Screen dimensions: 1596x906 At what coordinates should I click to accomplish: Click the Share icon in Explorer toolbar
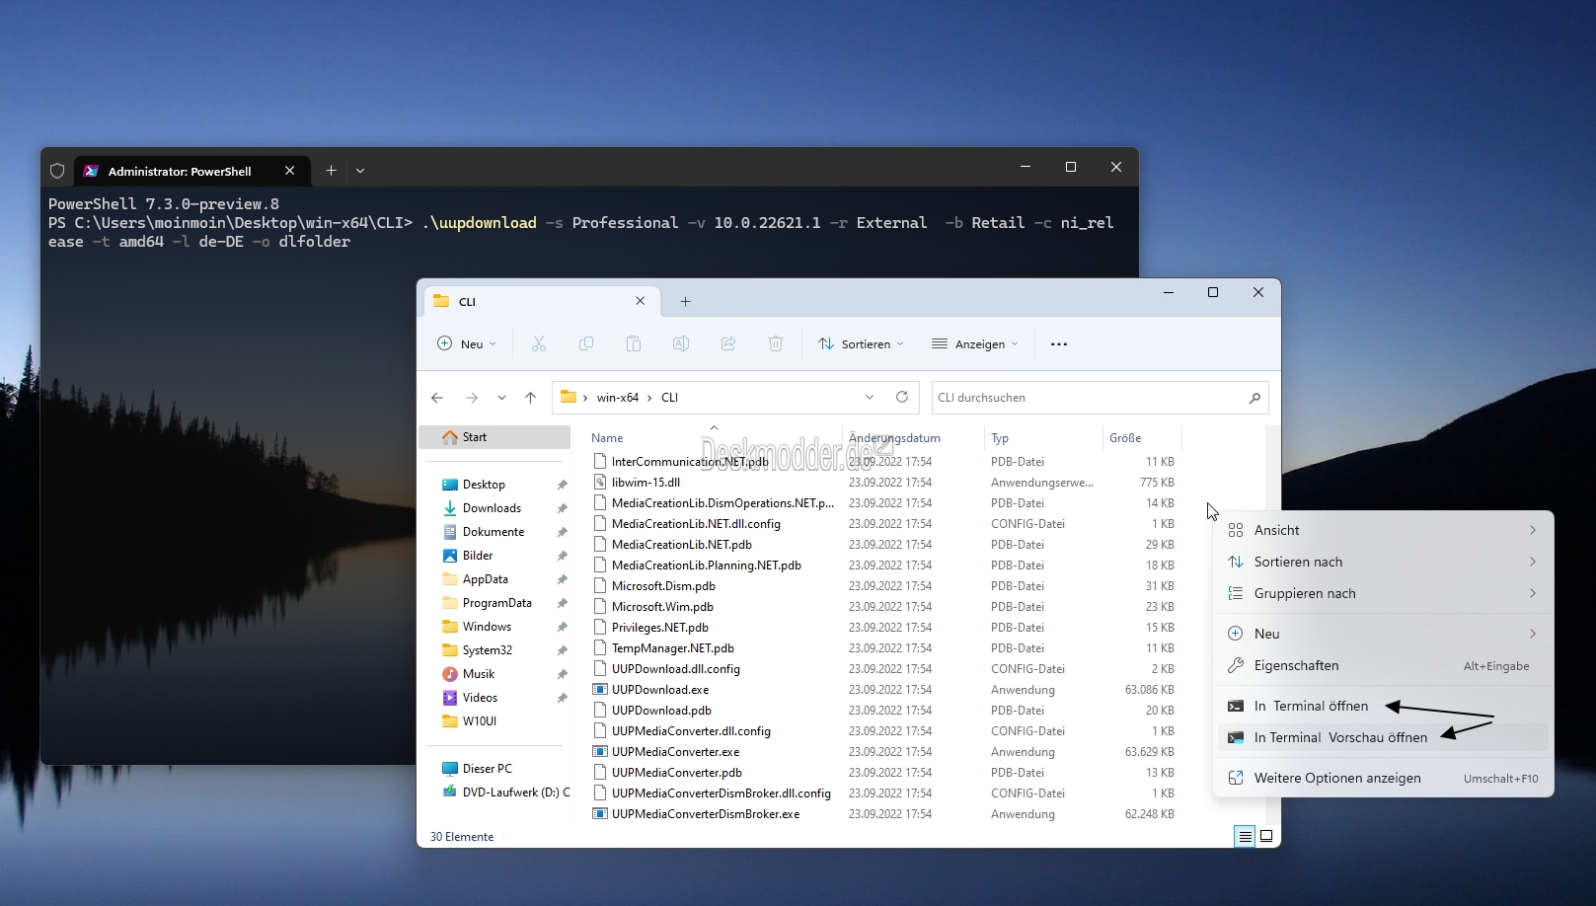click(x=727, y=343)
